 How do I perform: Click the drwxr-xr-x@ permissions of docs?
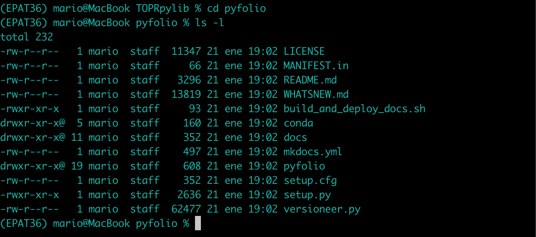coord(32,137)
